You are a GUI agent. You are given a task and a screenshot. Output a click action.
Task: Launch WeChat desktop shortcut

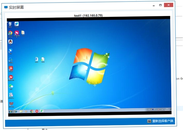click(11, 87)
